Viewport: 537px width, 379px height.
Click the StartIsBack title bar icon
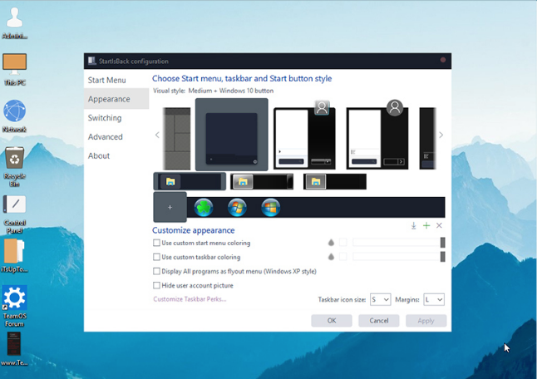(91, 61)
